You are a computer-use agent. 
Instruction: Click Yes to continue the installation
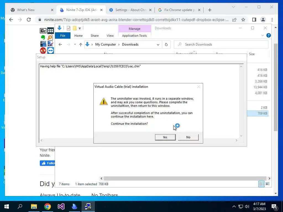click(x=165, y=137)
